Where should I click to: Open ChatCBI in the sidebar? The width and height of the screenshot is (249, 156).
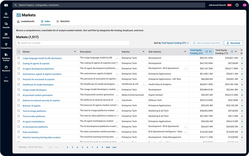pos(6,25)
